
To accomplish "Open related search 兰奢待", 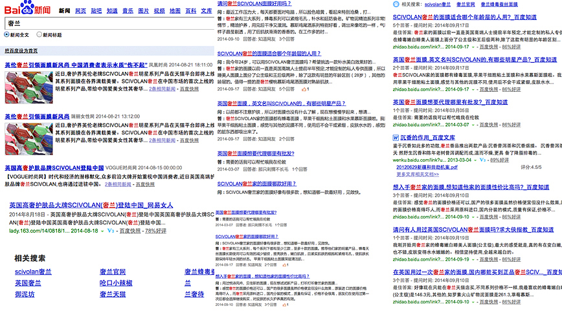I will 194,295.
